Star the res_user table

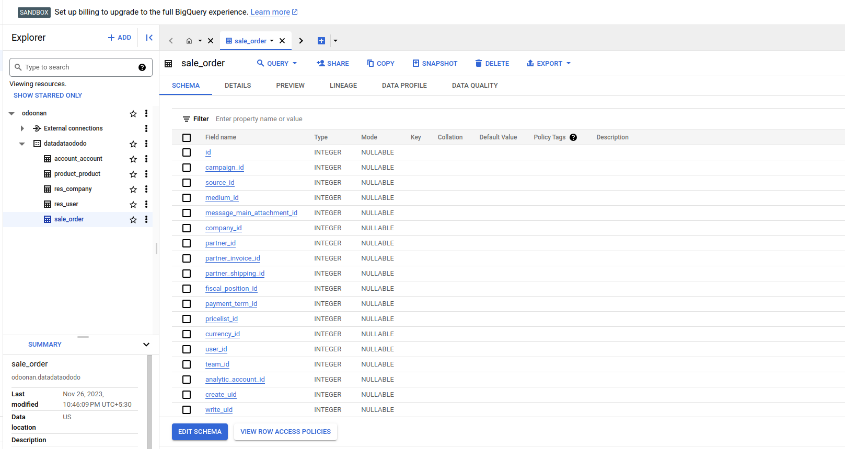pos(133,205)
